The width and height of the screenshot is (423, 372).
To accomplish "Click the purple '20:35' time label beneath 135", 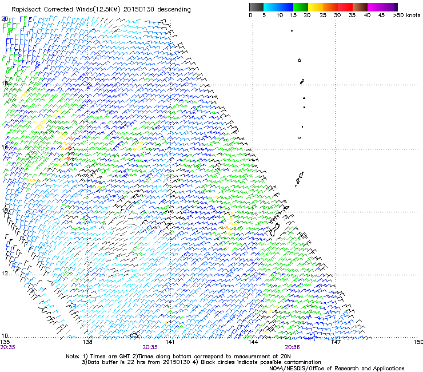I will (7, 347).
